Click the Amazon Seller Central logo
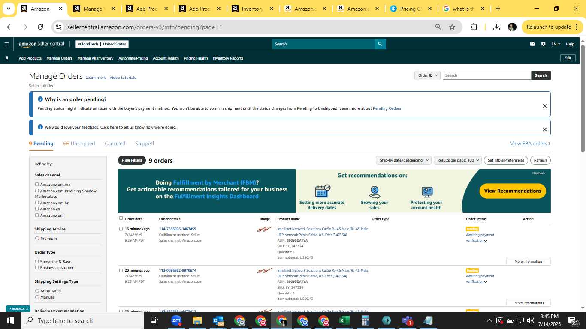This screenshot has height=329, width=586. (42, 44)
